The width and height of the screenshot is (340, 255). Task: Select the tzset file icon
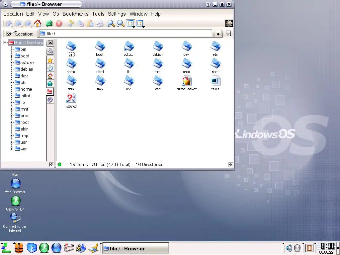(215, 83)
